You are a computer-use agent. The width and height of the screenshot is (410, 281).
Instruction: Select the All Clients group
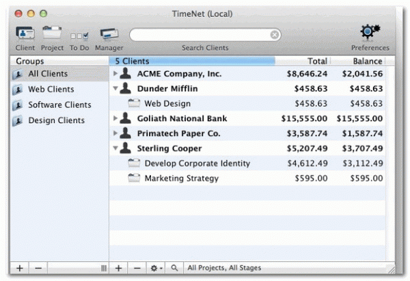click(59, 74)
